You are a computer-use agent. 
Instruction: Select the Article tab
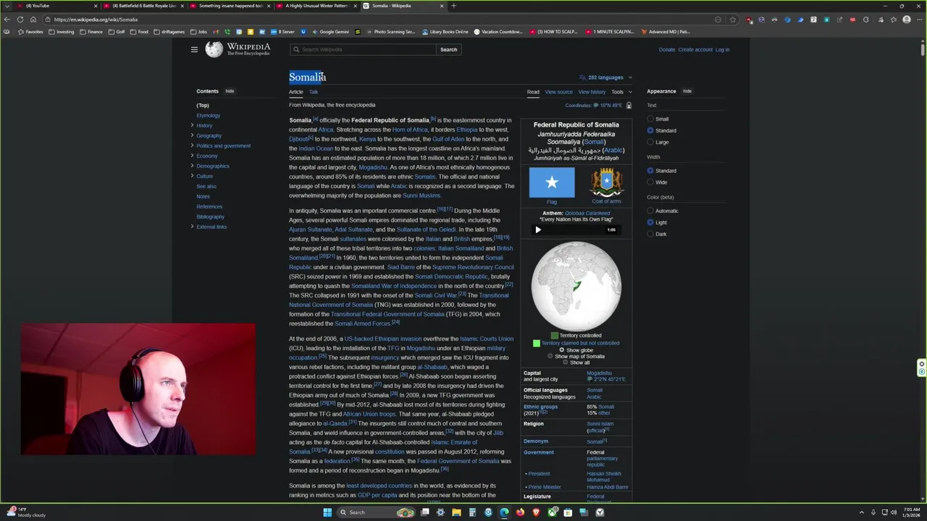[296, 92]
